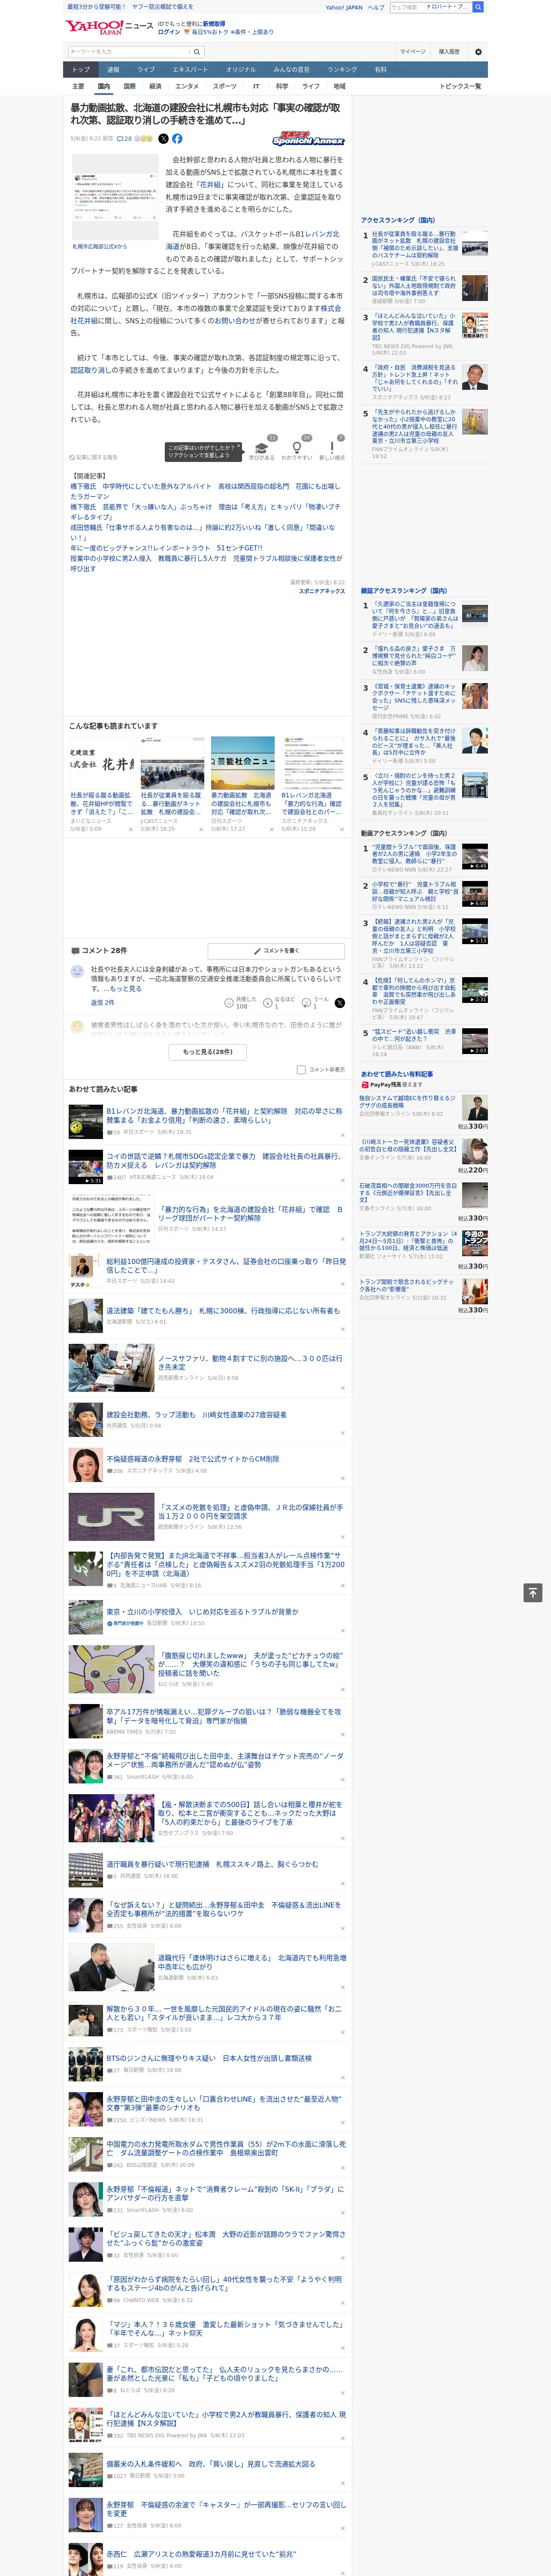Click the scroll-to-top arrow button

tap(533, 1593)
